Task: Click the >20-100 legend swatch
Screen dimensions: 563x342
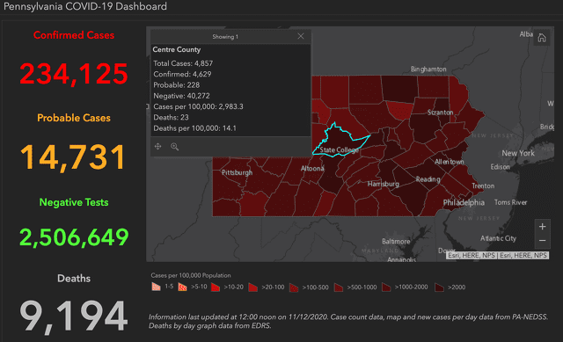Action: pyautogui.click(x=253, y=287)
